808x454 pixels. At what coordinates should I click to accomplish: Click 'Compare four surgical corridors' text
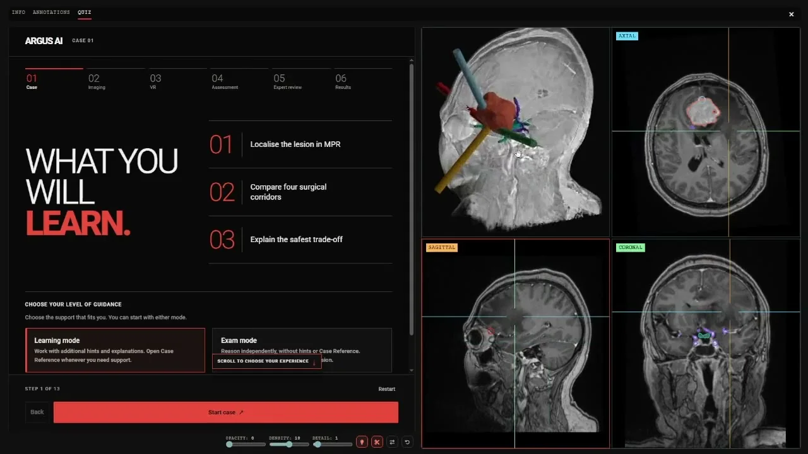pyautogui.click(x=288, y=192)
